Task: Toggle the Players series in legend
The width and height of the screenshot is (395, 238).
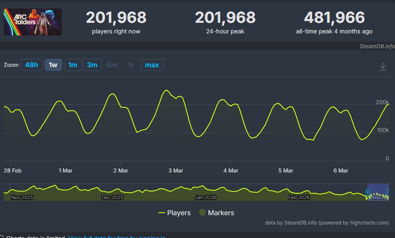Action: click(x=174, y=213)
